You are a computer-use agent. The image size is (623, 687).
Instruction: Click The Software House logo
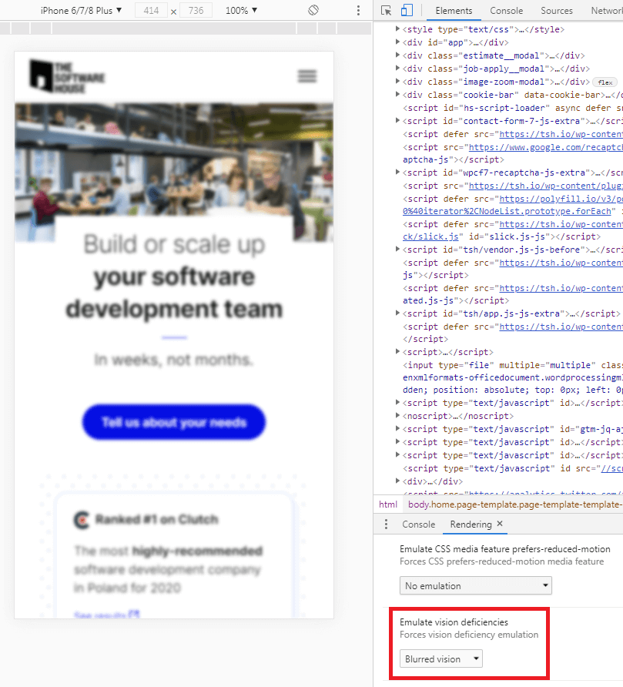point(67,76)
